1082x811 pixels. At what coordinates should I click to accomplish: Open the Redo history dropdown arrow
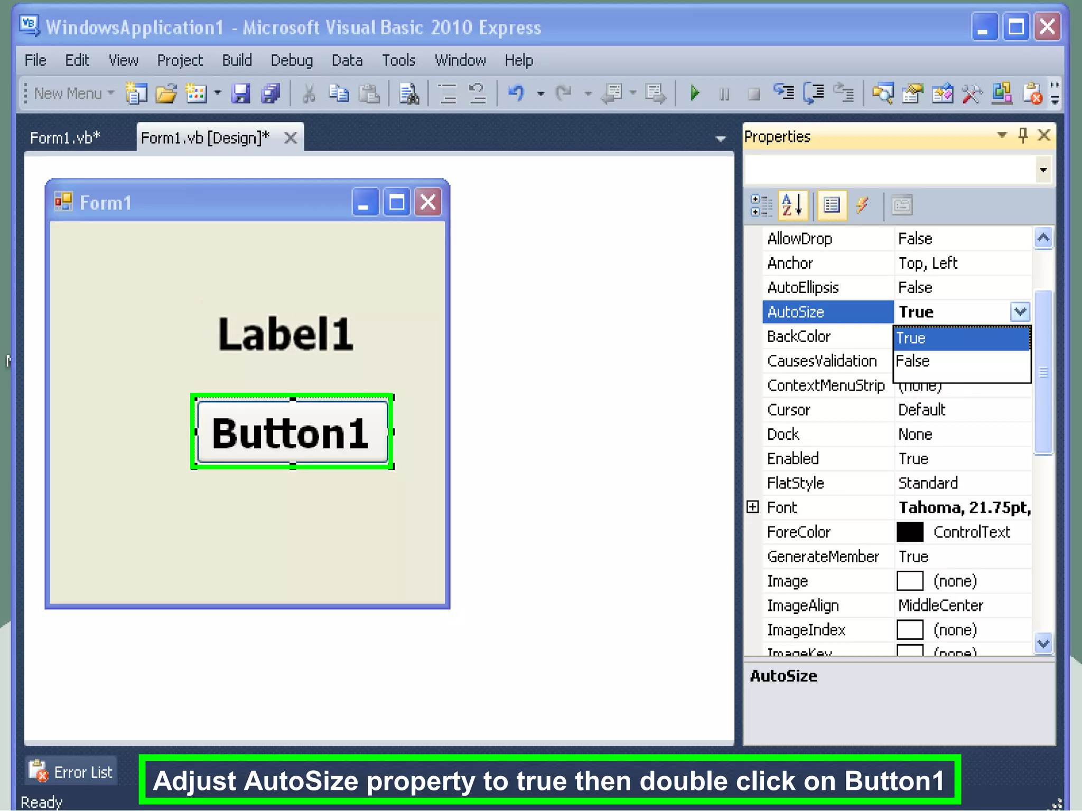point(587,93)
